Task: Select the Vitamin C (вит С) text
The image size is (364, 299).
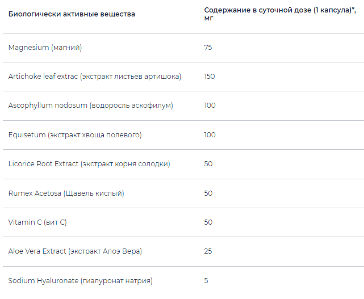Action: 37,222
